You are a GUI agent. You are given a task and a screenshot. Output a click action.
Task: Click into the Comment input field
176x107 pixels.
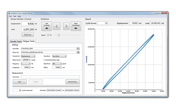50,77
